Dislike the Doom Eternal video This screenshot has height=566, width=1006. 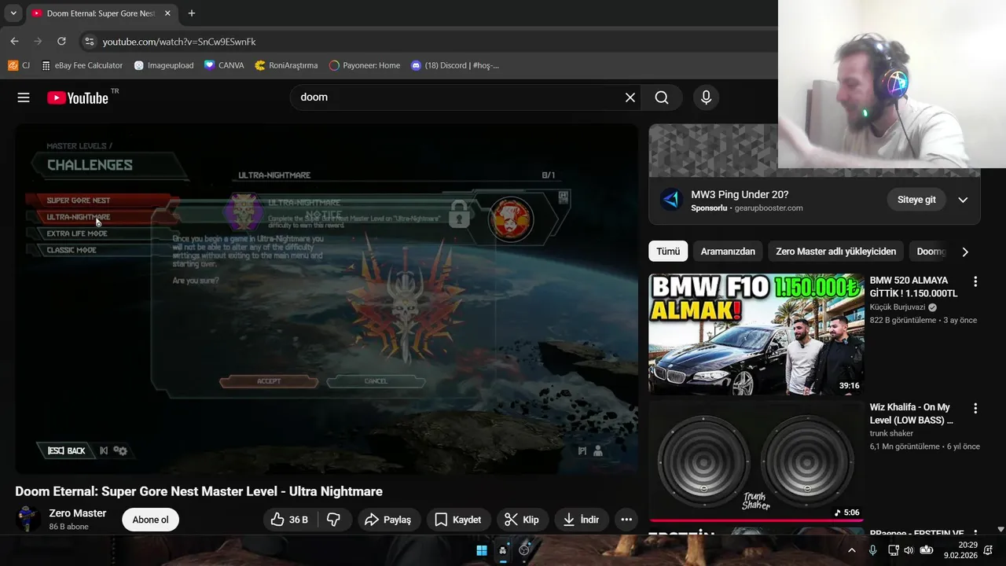[x=333, y=520]
